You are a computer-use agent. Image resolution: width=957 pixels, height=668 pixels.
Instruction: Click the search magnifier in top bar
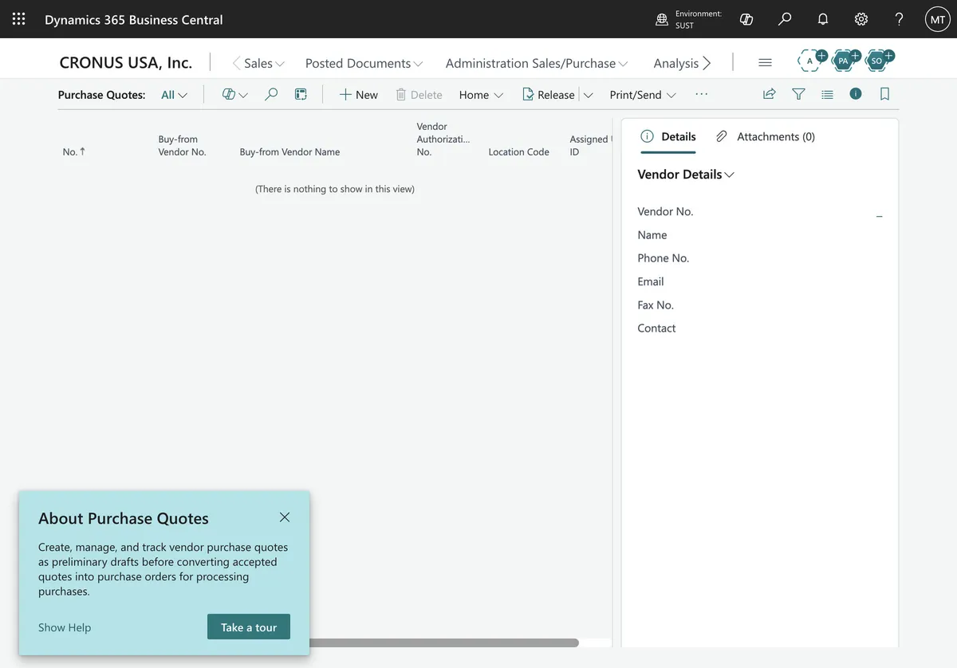click(785, 19)
